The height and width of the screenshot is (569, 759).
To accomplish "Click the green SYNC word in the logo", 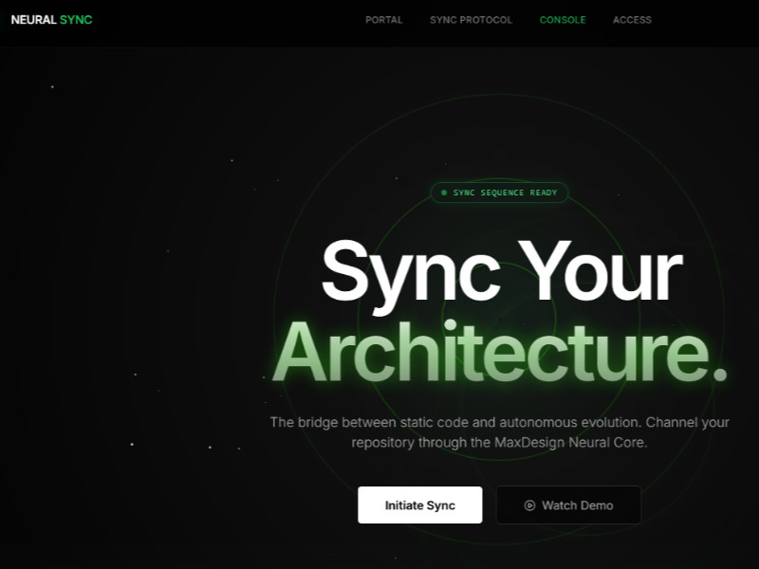I will click(76, 20).
